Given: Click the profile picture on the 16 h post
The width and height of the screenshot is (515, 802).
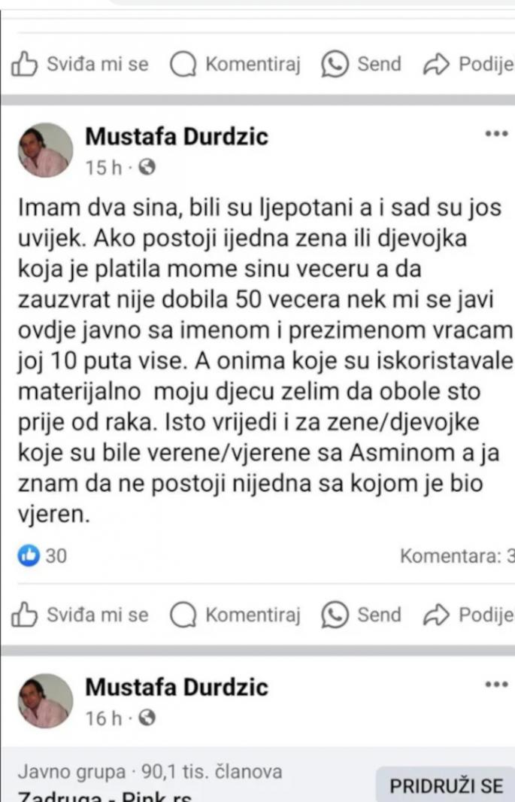Looking at the screenshot, I should (45, 700).
